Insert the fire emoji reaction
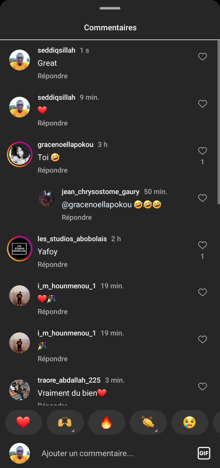220x468 pixels. (x=107, y=422)
